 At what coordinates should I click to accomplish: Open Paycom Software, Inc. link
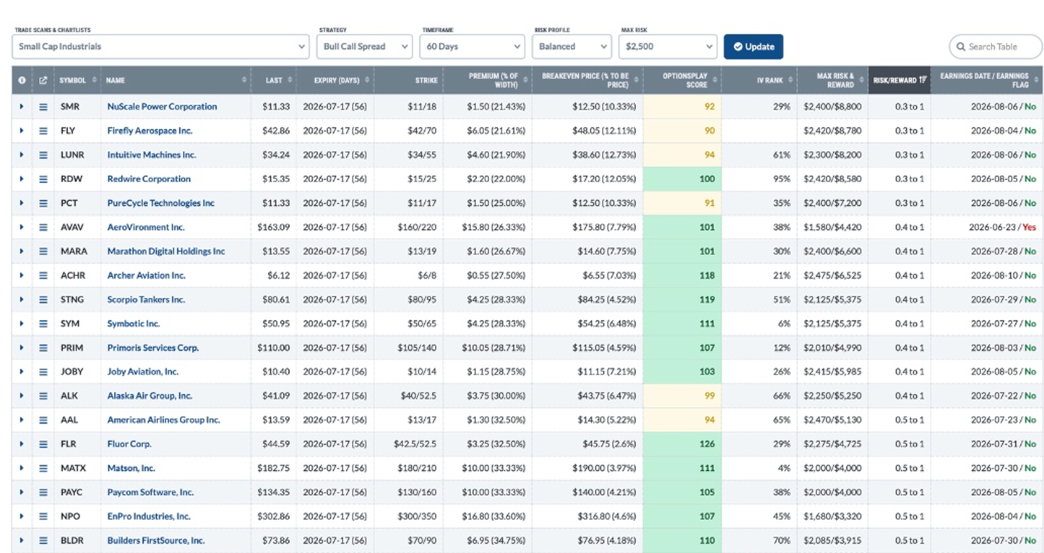click(150, 492)
